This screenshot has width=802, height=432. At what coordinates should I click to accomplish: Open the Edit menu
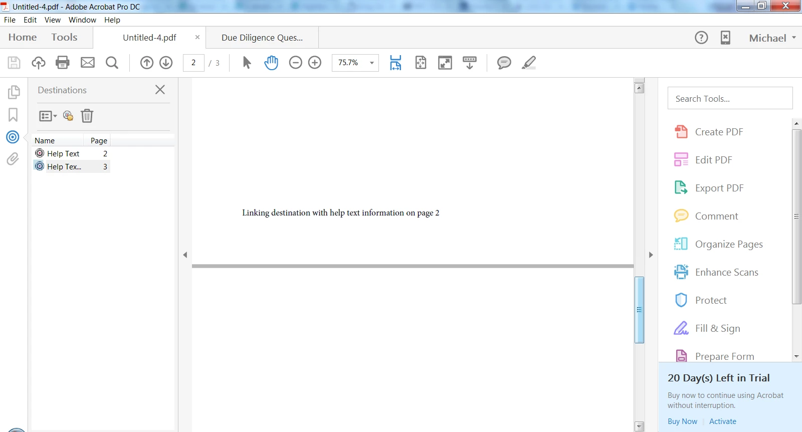[30, 20]
